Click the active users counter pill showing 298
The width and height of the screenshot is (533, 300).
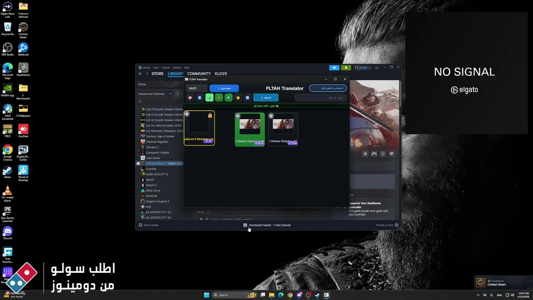click(328, 88)
